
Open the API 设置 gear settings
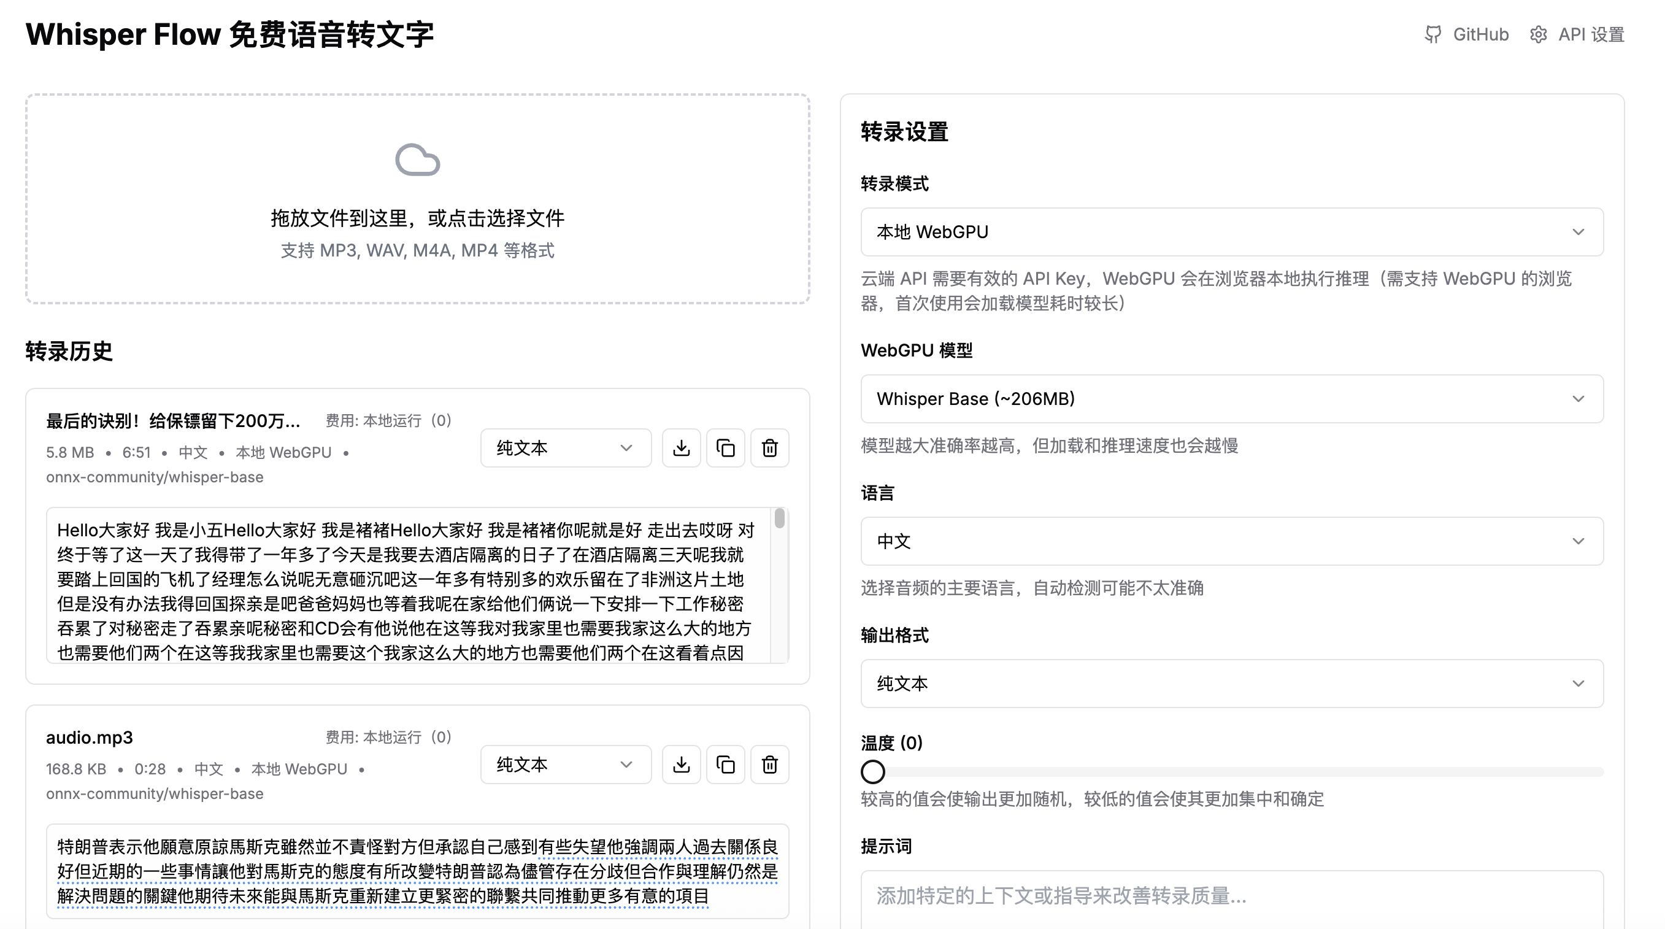(1539, 34)
